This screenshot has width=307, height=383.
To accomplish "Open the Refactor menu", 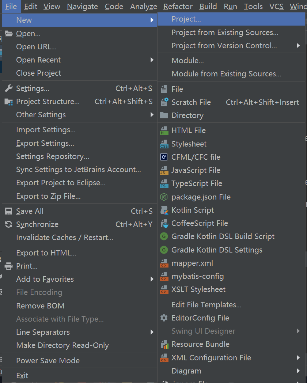I will click(178, 7).
